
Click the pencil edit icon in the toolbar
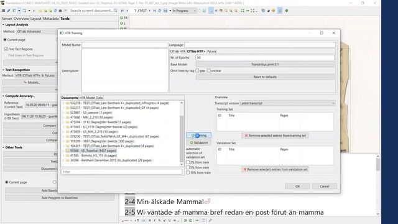pos(9,11)
